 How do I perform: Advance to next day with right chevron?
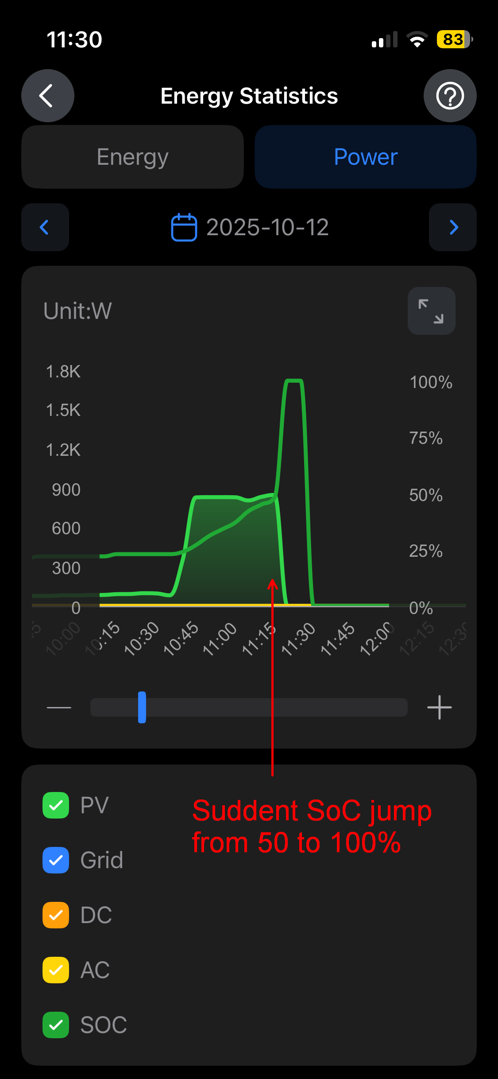tap(452, 227)
